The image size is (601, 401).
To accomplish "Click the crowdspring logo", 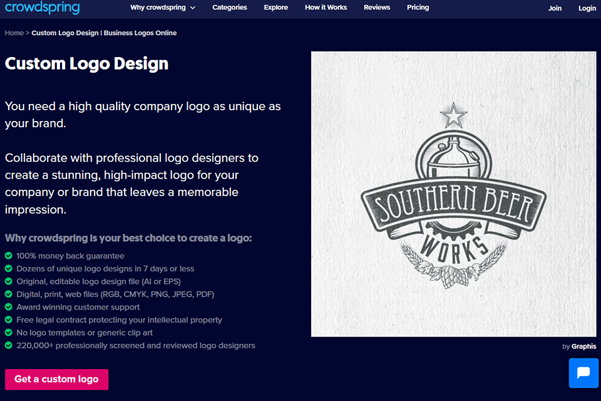I will point(41,8).
